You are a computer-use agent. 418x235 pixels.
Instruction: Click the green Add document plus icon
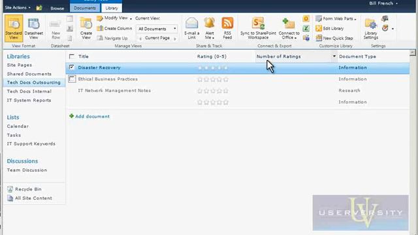(71, 116)
